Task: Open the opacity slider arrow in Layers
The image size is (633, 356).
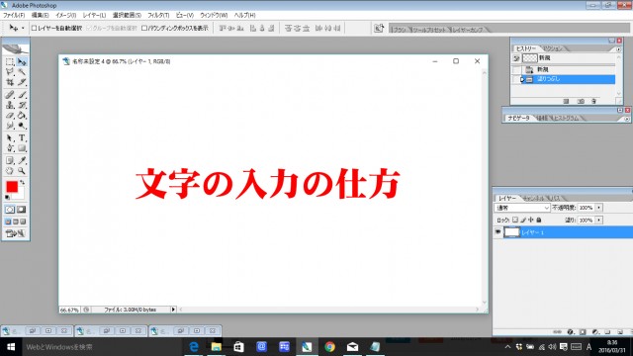Action: coord(599,208)
